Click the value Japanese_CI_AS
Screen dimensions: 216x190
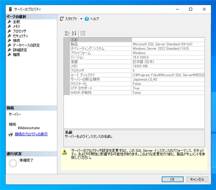pos(145,79)
